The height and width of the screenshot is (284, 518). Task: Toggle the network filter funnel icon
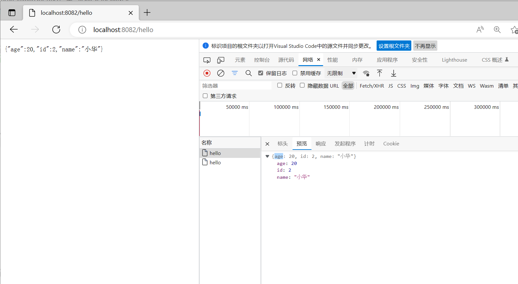235,73
